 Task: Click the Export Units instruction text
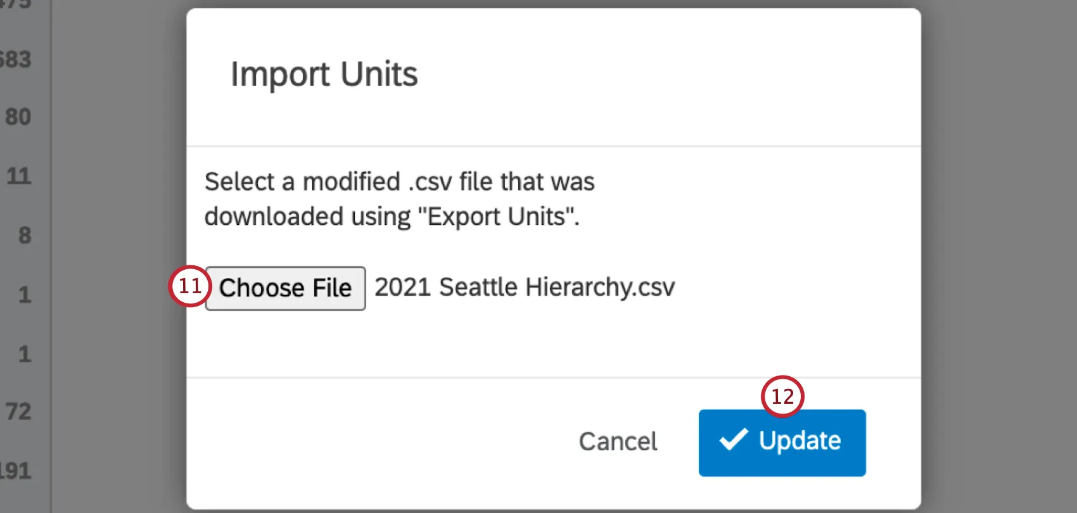pos(399,199)
